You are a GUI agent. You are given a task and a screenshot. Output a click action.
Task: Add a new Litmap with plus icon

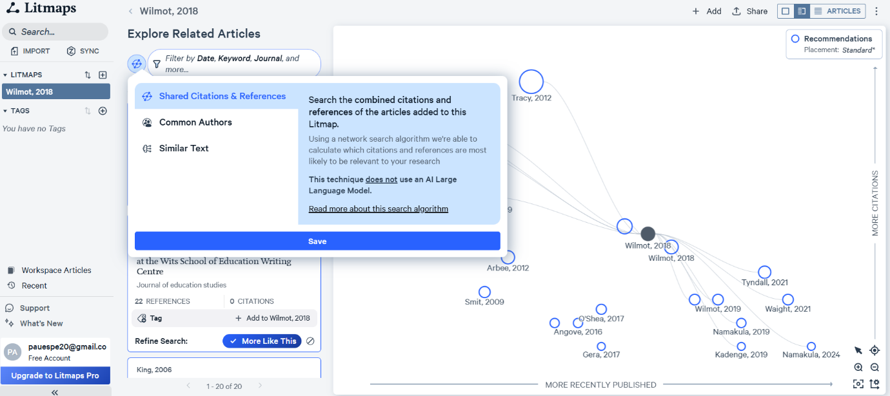click(x=103, y=75)
